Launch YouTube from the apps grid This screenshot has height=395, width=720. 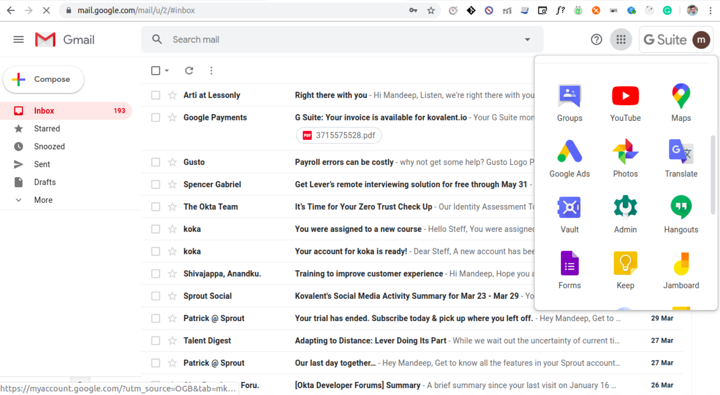(625, 103)
